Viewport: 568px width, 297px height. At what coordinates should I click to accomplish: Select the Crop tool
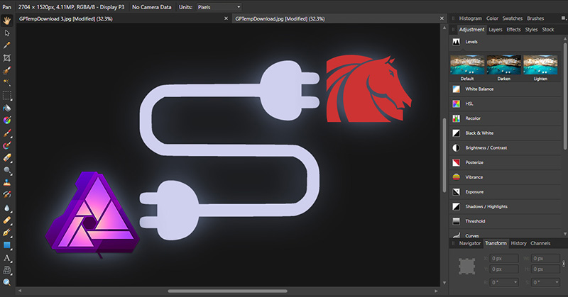pyautogui.click(x=7, y=58)
